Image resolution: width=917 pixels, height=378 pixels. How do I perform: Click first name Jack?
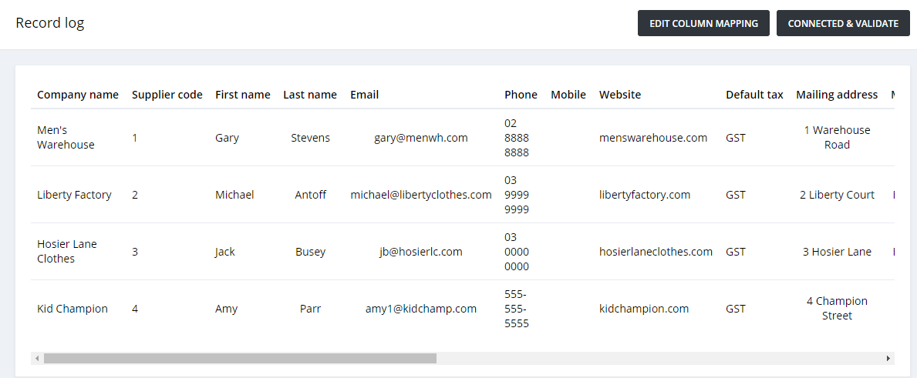(225, 252)
